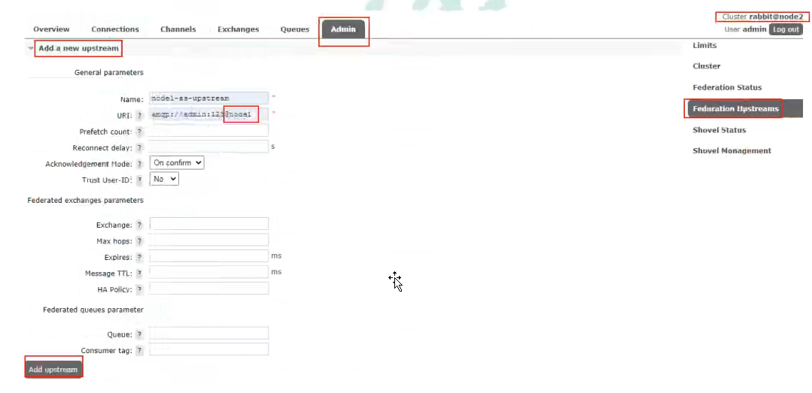Log out of the admin account
The image size is (812, 393).
tap(786, 29)
